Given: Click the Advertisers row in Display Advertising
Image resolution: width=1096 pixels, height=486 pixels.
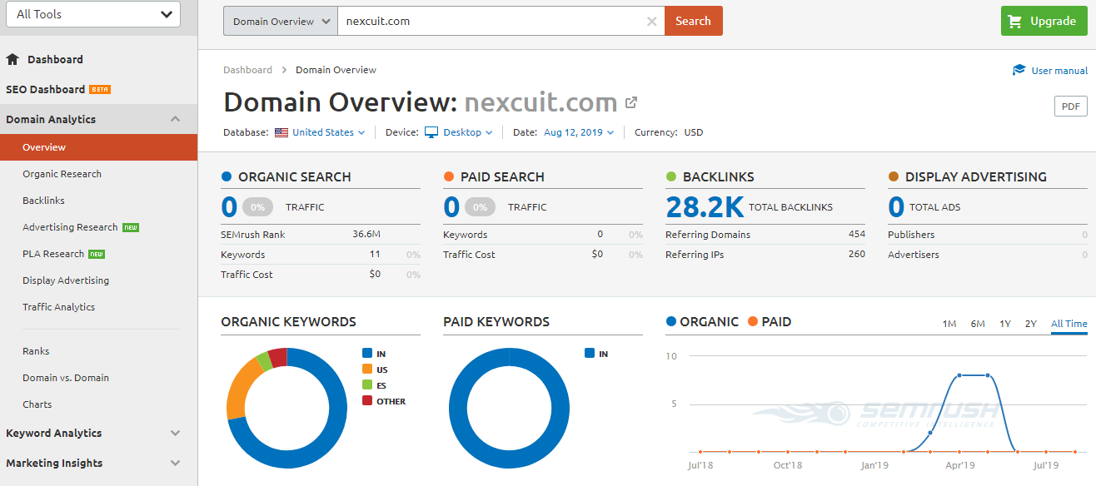Looking at the screenshot, I should click(x=988, y=255).
